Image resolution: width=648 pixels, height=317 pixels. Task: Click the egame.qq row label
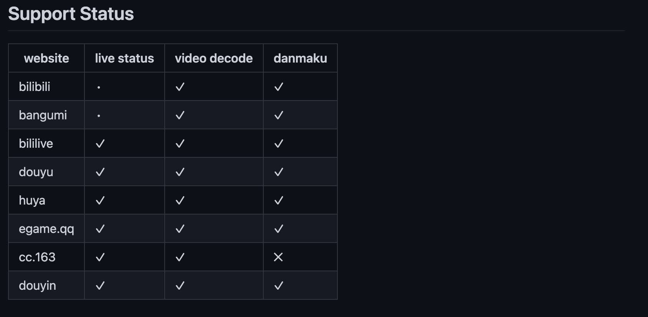tap(46, 229)
